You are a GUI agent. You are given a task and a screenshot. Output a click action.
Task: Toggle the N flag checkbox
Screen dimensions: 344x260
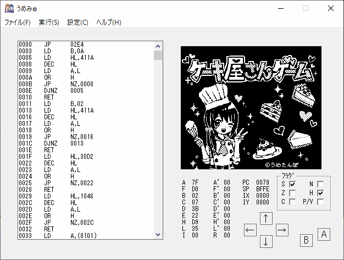(320, 184)
